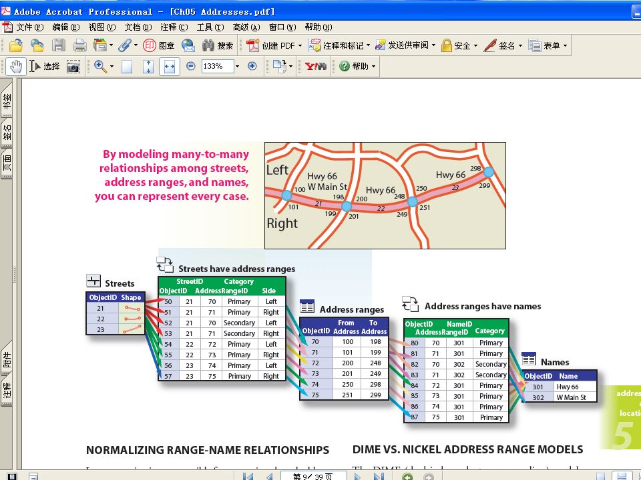641x480 pixels.
Task: Toggle the Fit Width view button
Action: click(x=169, y=67)
